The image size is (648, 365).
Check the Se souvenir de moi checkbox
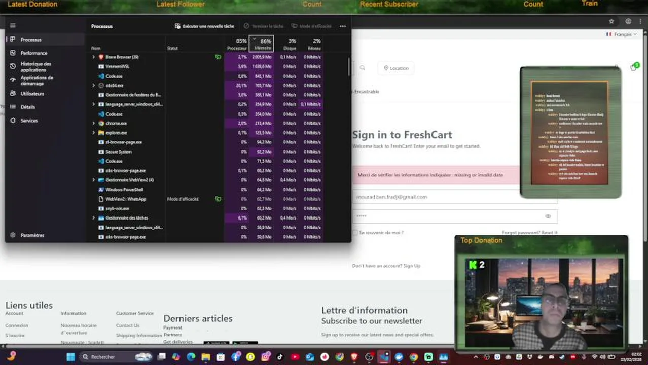pyautogui.click(x=355, y=233)
